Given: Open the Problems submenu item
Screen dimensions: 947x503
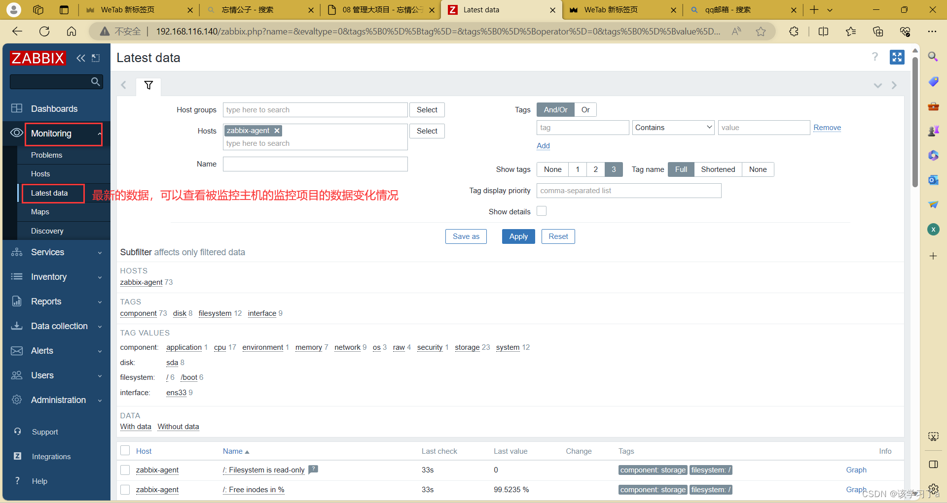Looking at the screenshot, I should click(x=46, y=155).
